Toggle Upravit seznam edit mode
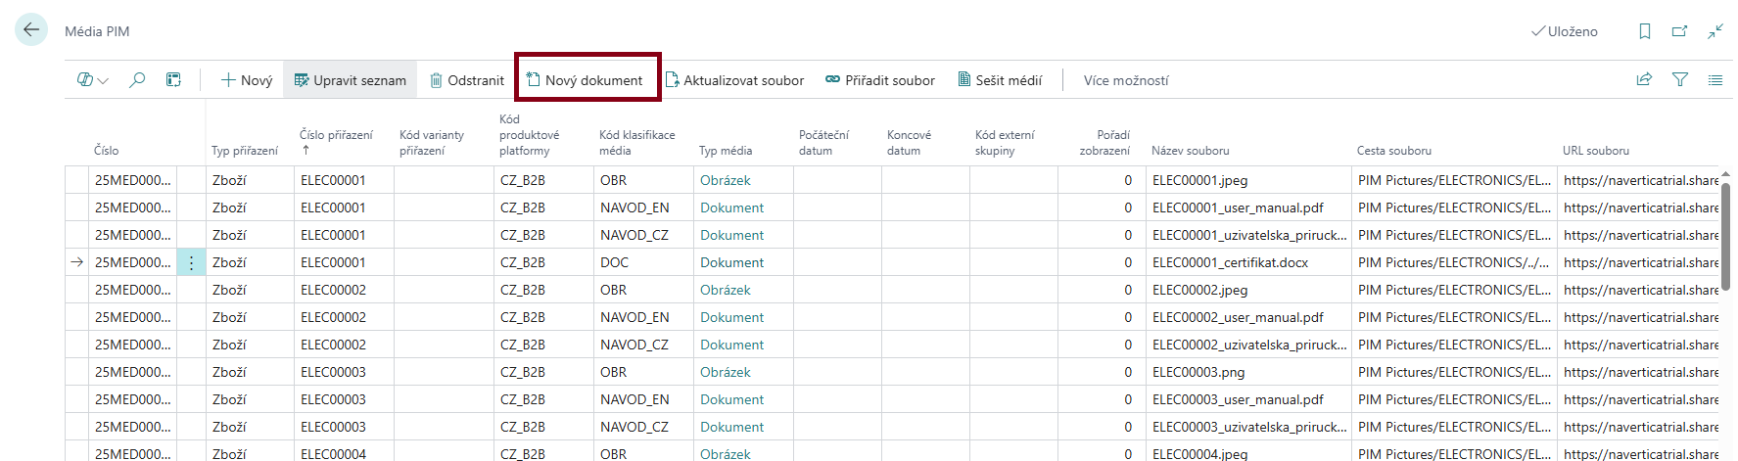The image size is (1738, 461). (350, 80)
